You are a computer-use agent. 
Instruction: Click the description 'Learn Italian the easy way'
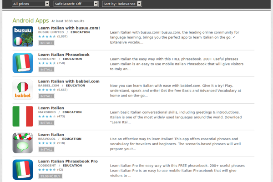[177, 64]
